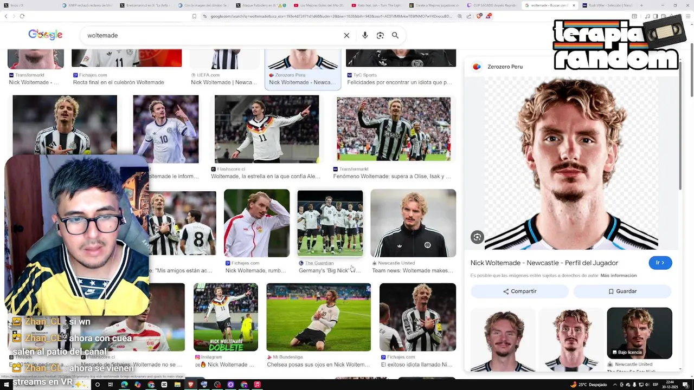Open Nick Woltemade - Newcastle - Perfil del Jugador
This screenshot has width=694, height=390.
544,263
